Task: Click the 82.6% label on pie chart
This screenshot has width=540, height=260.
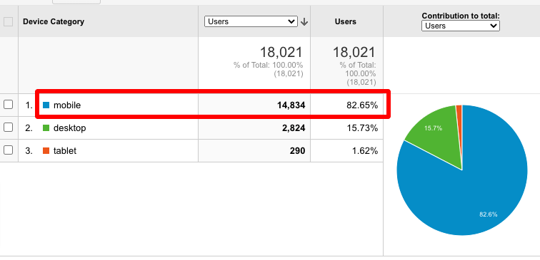Action: 489,214
